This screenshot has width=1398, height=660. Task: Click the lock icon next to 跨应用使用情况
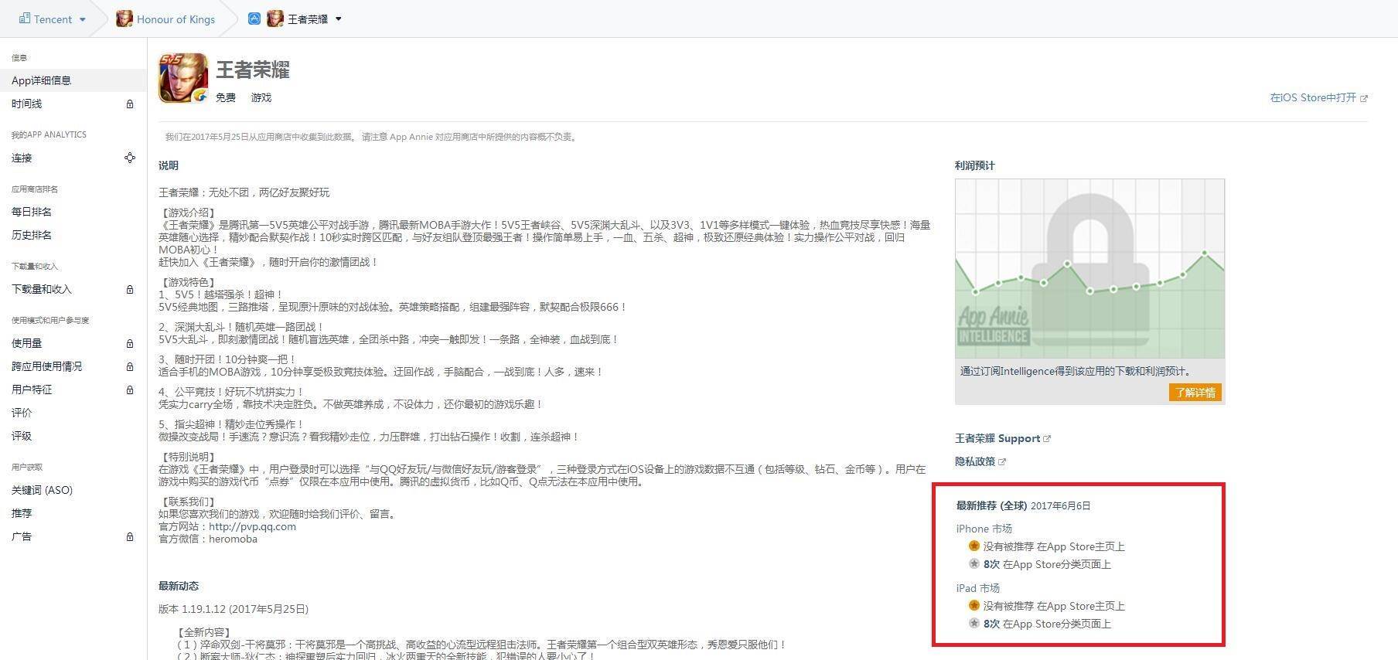[x=130, y=366]
